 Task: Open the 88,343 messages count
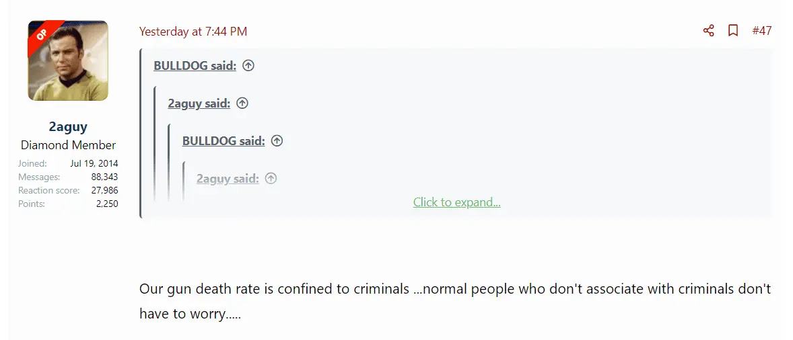click(104, 177)
